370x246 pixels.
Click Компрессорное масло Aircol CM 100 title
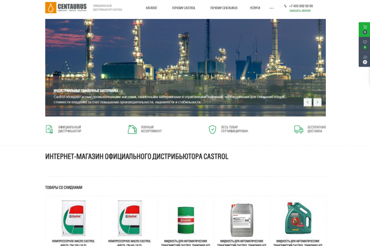click(73, 243)
